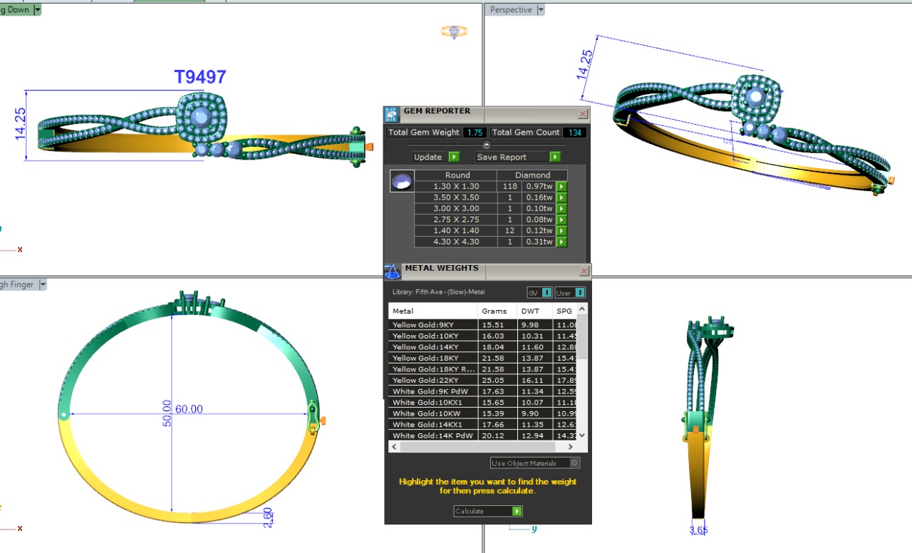Viewport: 912px width, 553px height.
Task: Select the Yellow Gold:14KY row
Action: (482, 347)
